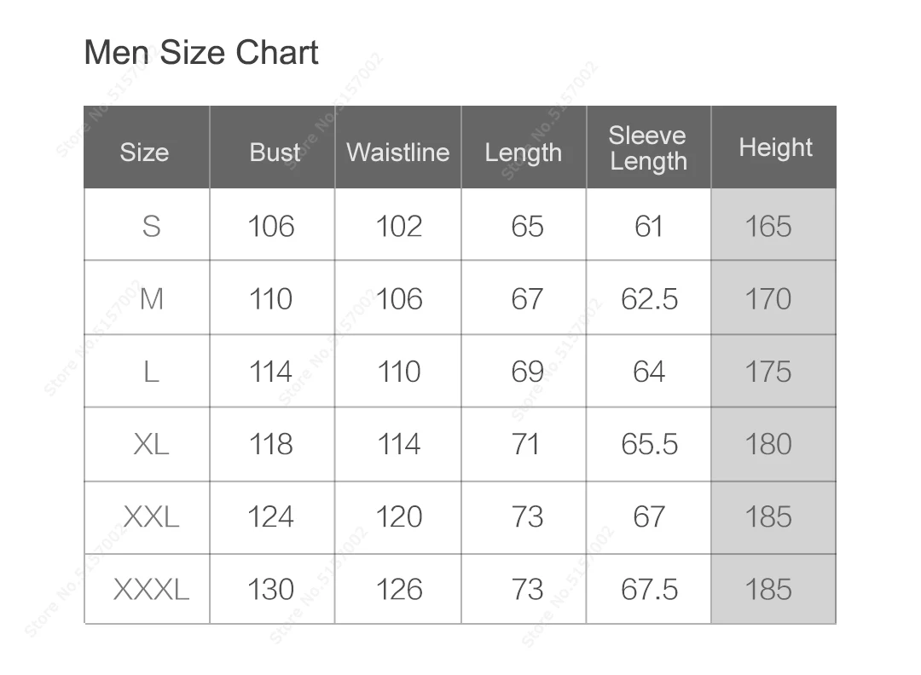Click the Men Size Chart title

(x=201, y=53)
